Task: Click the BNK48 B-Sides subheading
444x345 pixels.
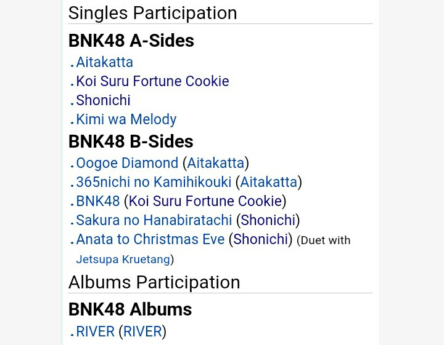Action: pyautogui.click(x=131, y=141)
